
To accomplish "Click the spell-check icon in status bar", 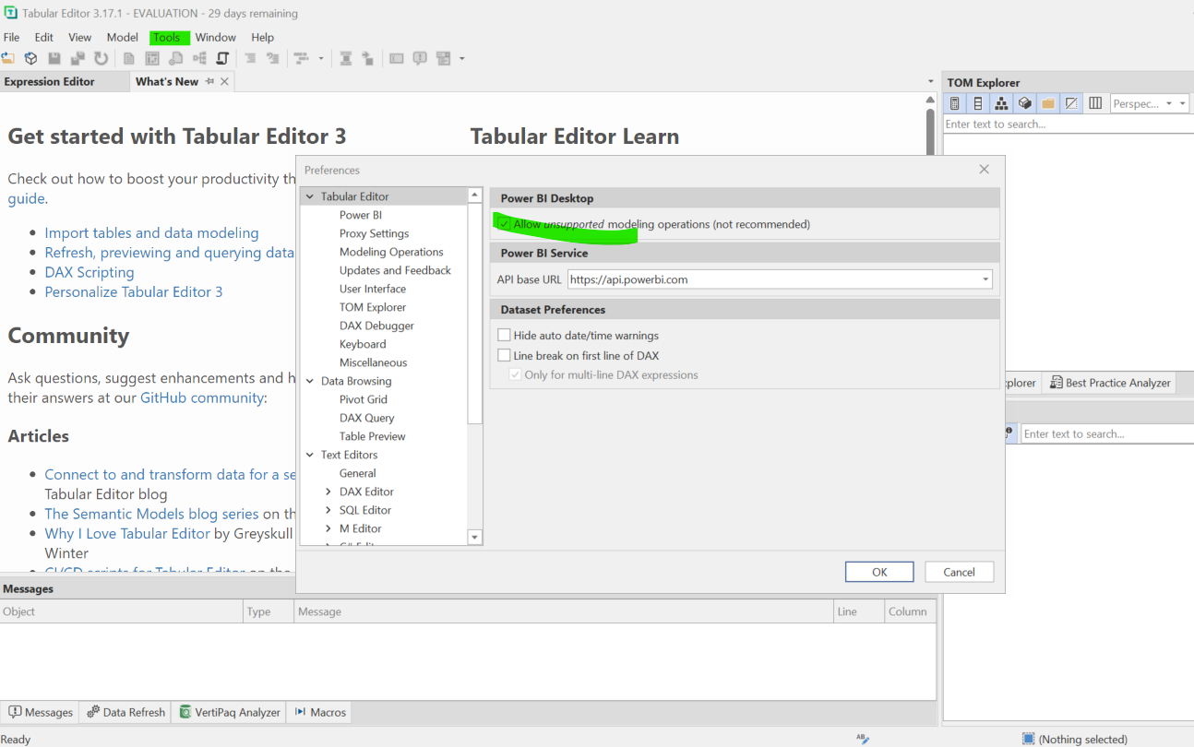I will tap(863, 738).
